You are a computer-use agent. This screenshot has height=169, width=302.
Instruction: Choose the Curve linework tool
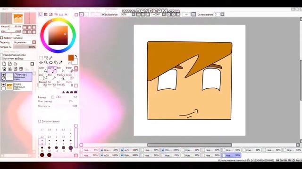[52, 70]
